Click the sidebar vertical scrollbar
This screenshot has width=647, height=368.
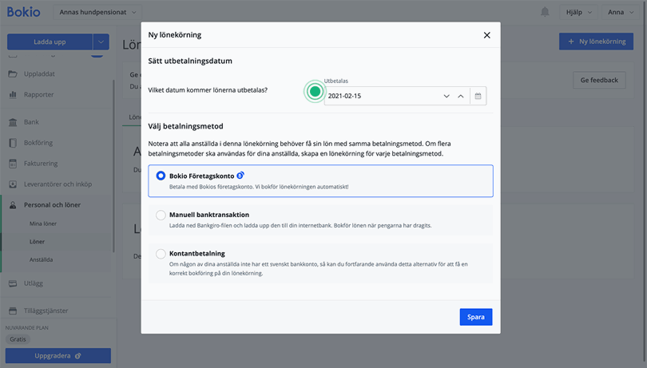pos(113,165)
